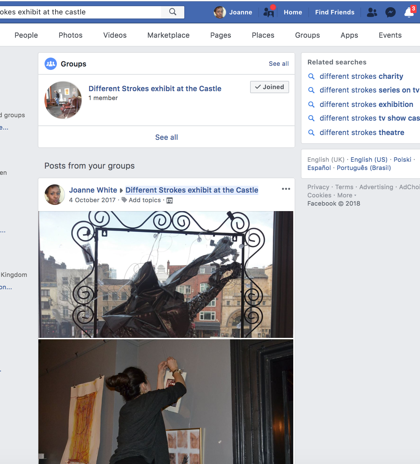Expand the More footer dropdown
The width and height of the screenshot is (420, 464).
click(347, 195)
